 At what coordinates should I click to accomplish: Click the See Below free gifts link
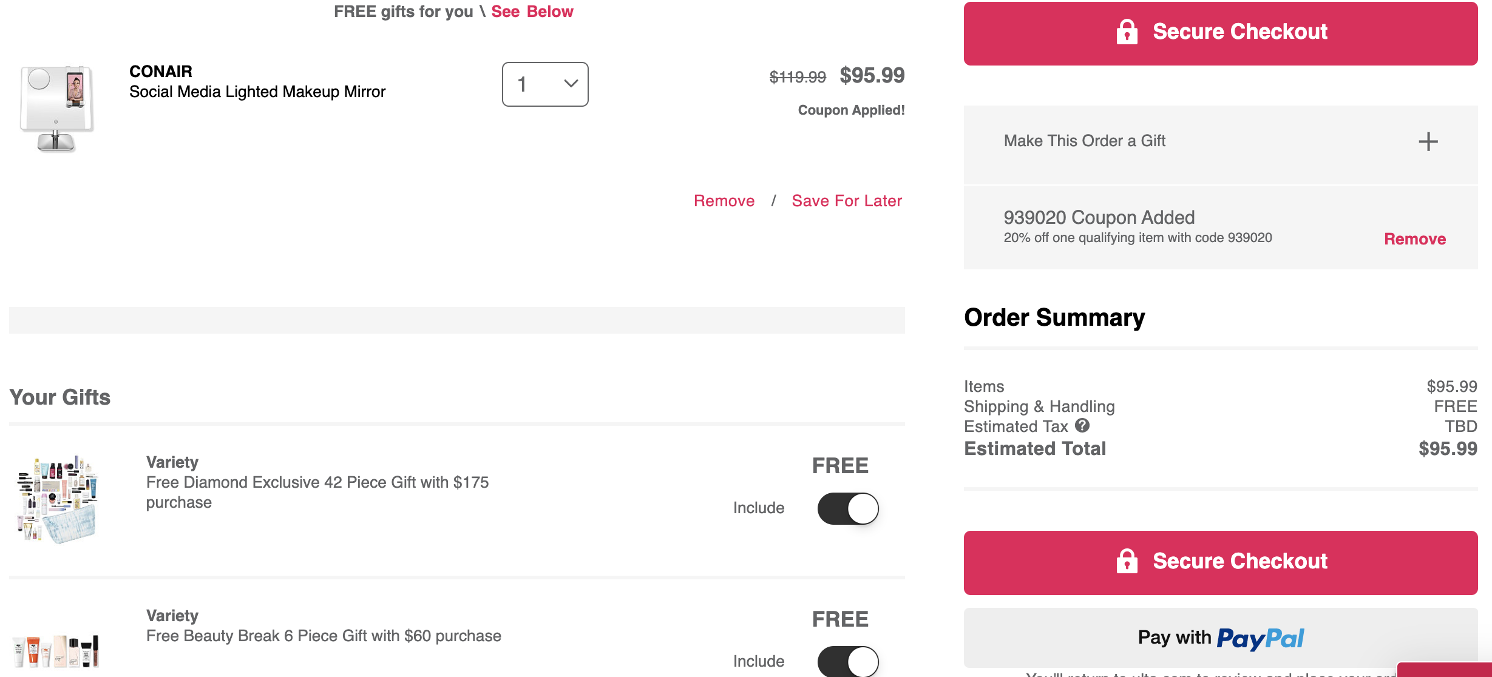pyautogui.click(x=532, y=12)
